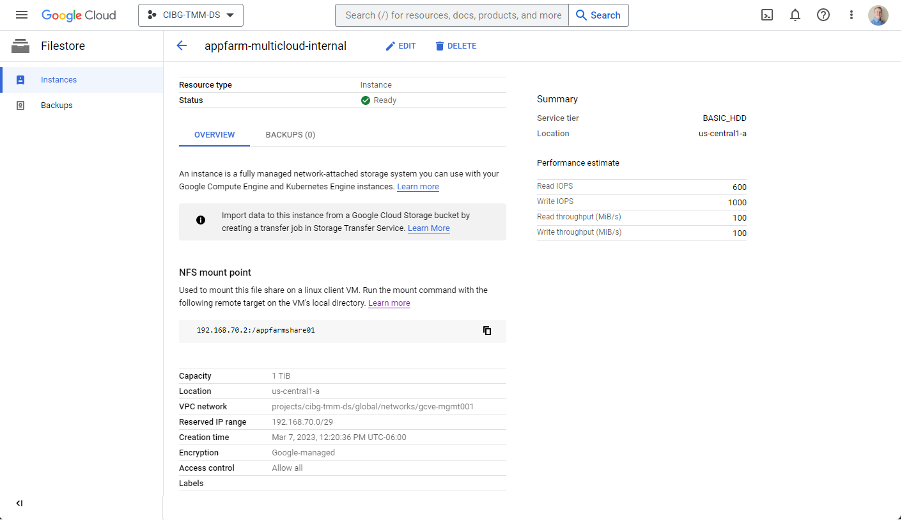
Task: Click the blue Search button
Action: 598,15
